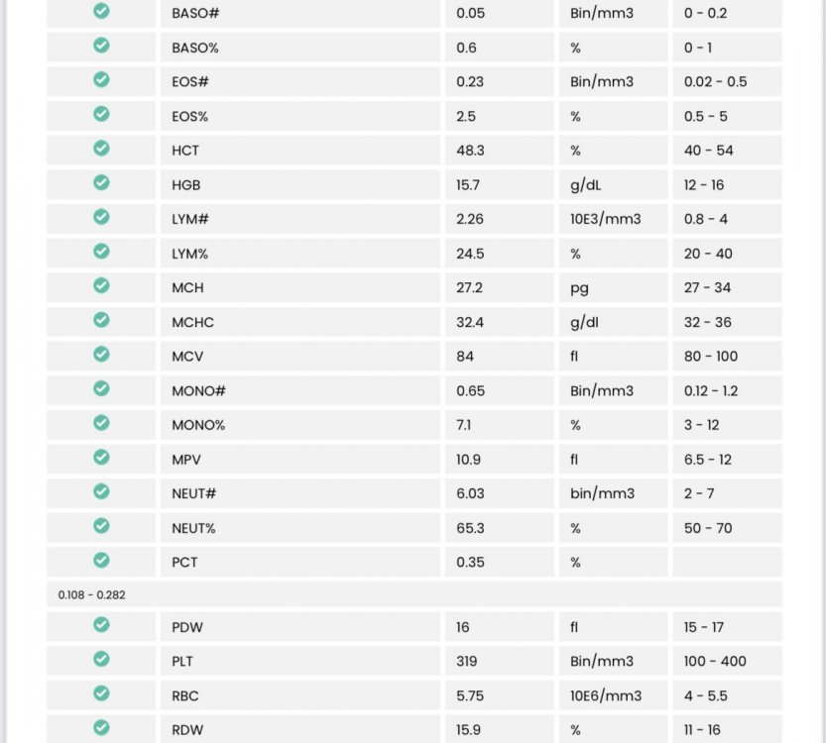Click the check icon in the HGB row
The width and height of the screenshot is (826, 743).
tap(101, 183)
